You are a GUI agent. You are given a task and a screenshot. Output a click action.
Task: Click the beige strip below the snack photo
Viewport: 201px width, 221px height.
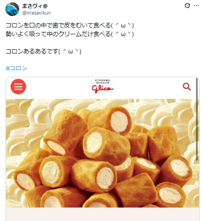point(103,214)
